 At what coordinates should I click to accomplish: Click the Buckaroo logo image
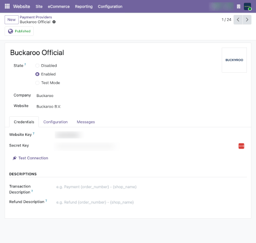click(x=234, y=60)
